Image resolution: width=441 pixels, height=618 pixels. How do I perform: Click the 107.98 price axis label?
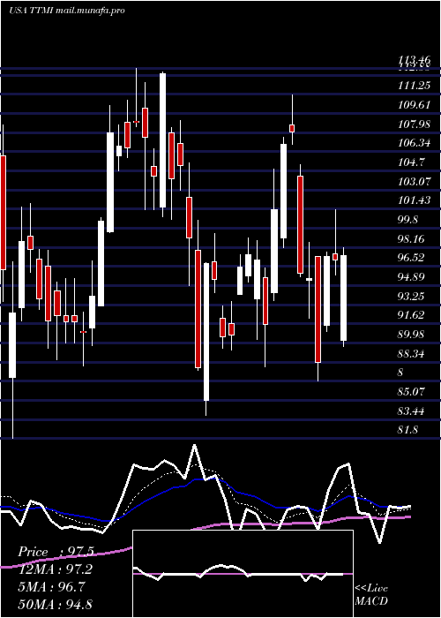point(415,124)
